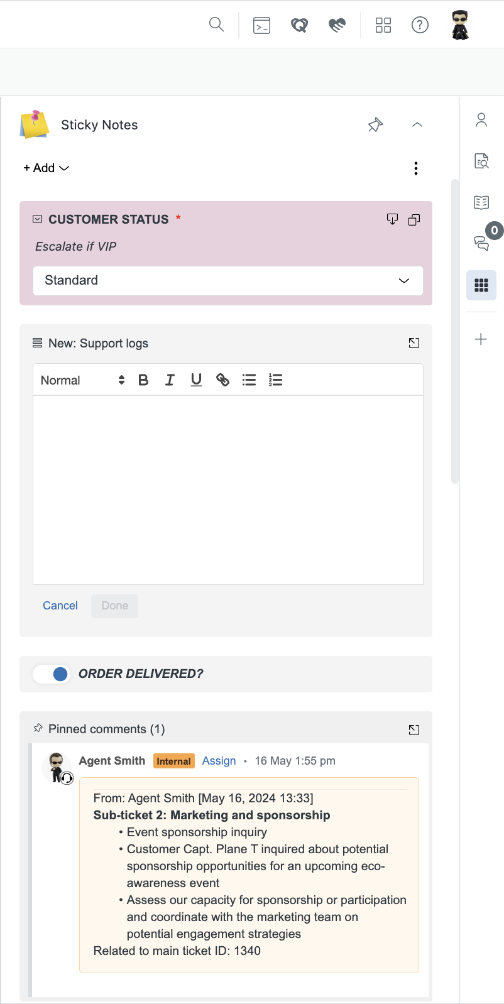
Task: Toggle italic formatting in editor
Action: 170,379
